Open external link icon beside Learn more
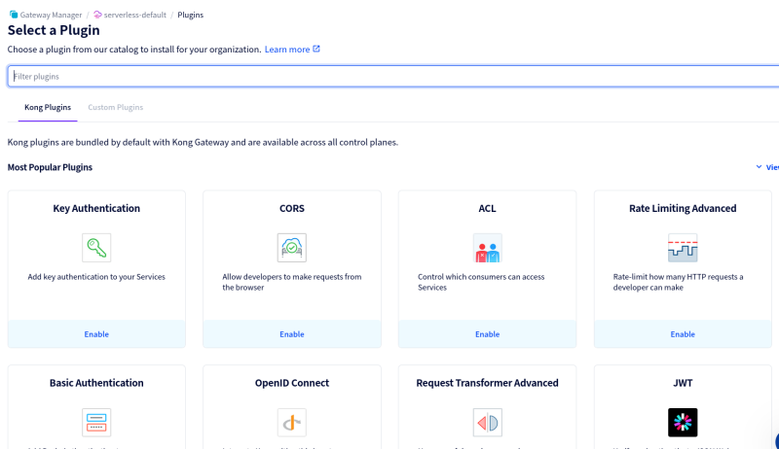Viewport: 779px width, 449px height. pos(316,49)
